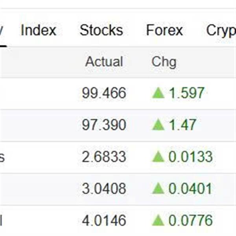The image size is (236, 236).
Task: Select the 2.6833 actual value
Action: (x=104, y=157)
